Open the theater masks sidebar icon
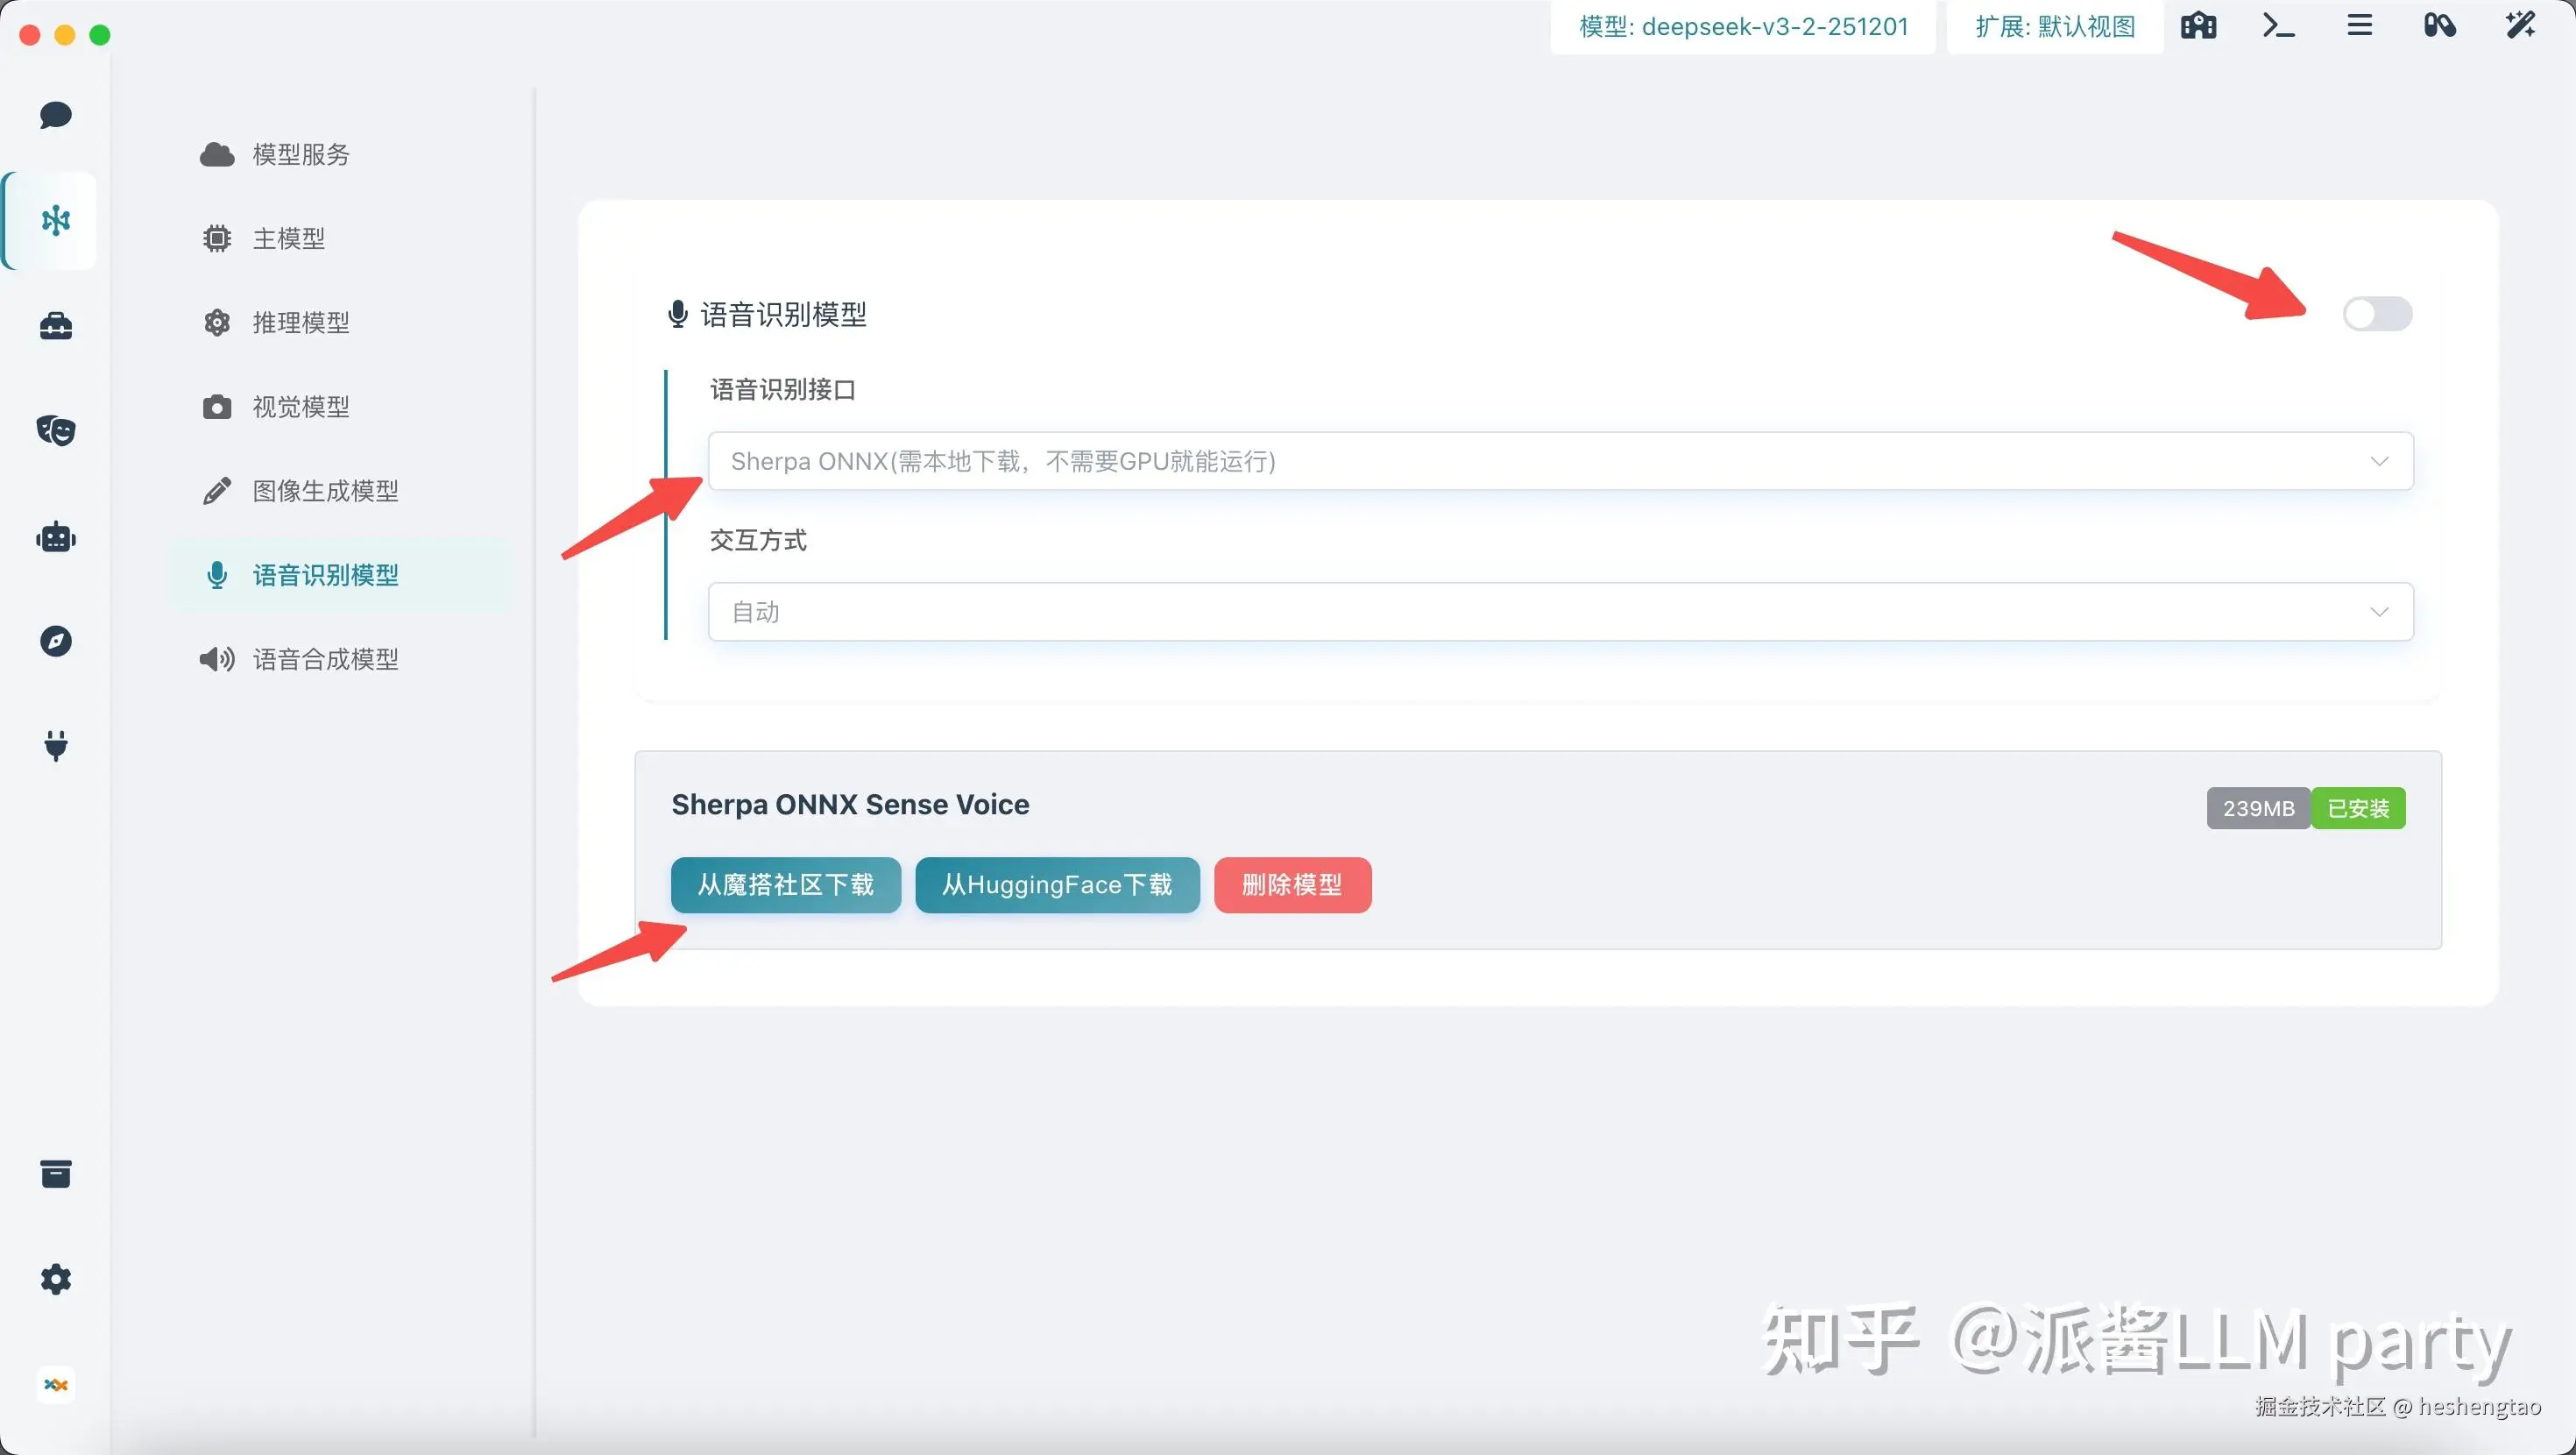The width and height of the screenshot is (2576, 1455). pos(56,430)
